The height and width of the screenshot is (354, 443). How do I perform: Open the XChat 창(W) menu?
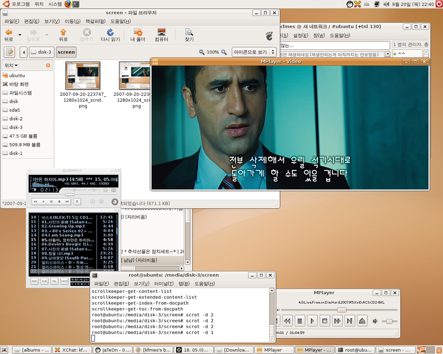(x=319, y=35)
